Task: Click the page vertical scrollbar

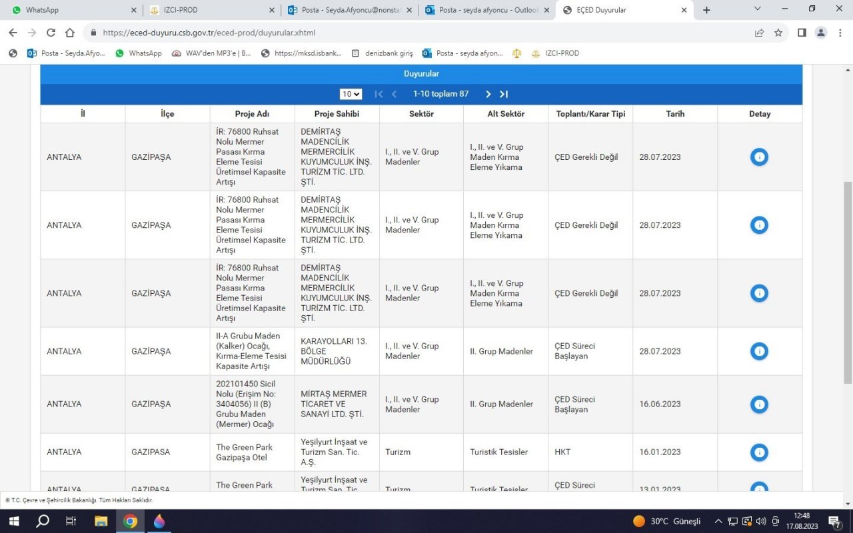Action: (848, 280)
